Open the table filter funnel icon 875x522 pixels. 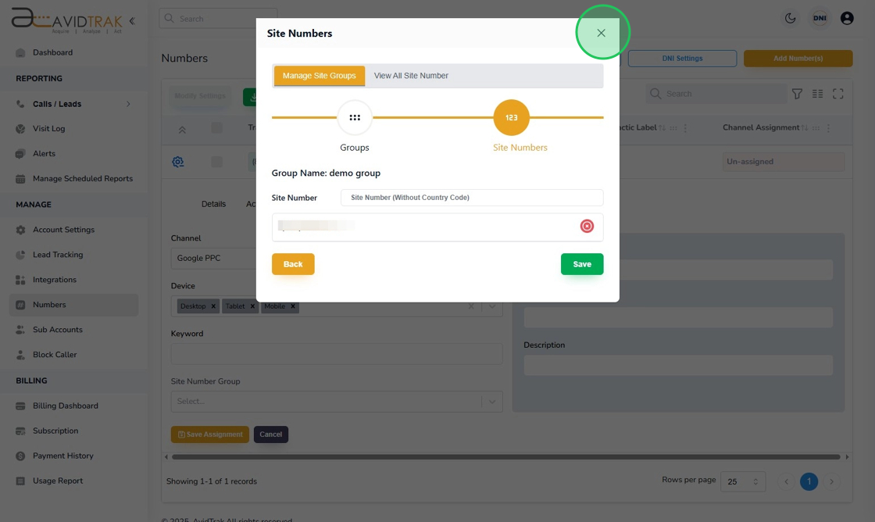coord(797,94)
